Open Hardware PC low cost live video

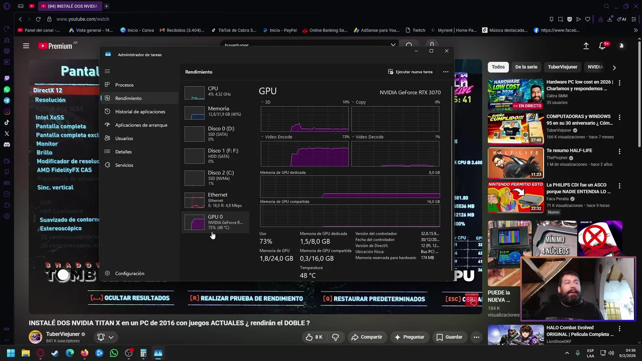(x=516, y=94)
